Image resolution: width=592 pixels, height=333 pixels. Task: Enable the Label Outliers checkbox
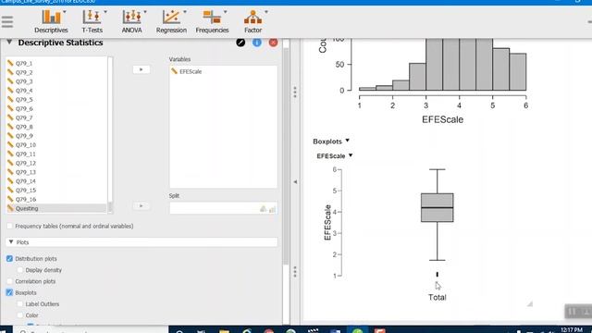pos(20,304)
